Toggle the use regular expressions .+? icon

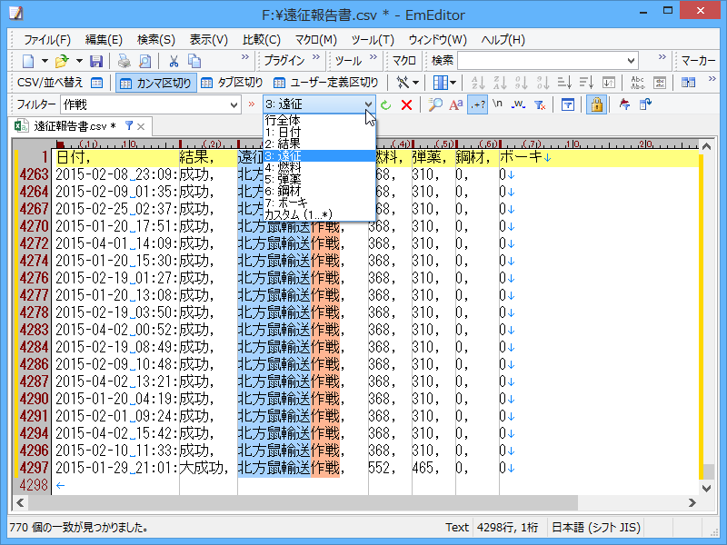point(478,104)
